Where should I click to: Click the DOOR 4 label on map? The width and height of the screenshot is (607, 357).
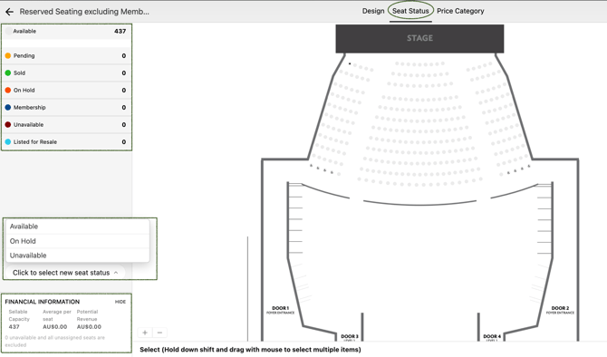click(492, 337)
